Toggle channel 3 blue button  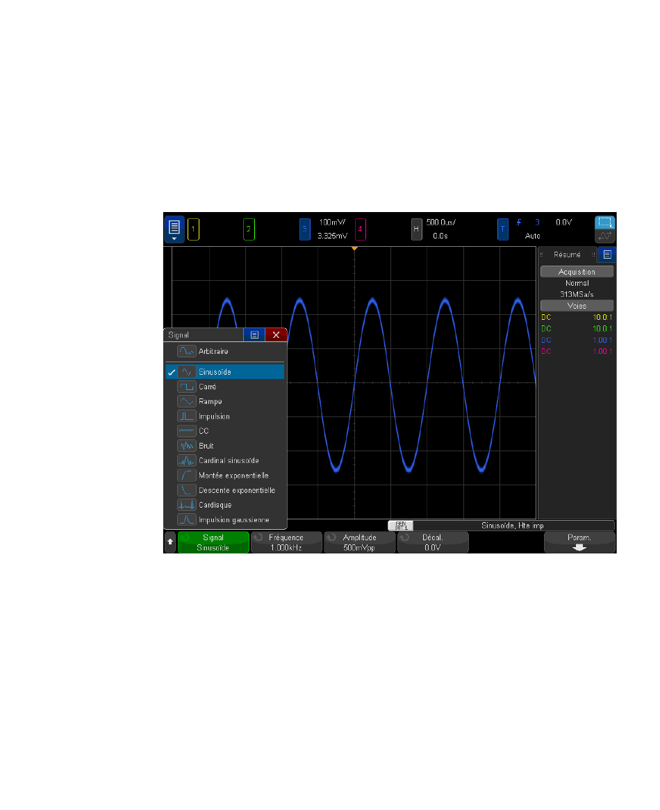(304, 229)
